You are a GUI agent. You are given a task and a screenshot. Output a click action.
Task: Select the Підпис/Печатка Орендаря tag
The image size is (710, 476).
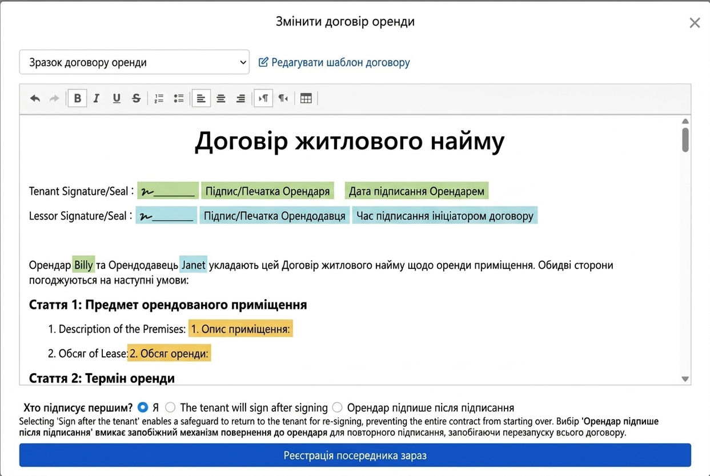[x=267, y=191]
